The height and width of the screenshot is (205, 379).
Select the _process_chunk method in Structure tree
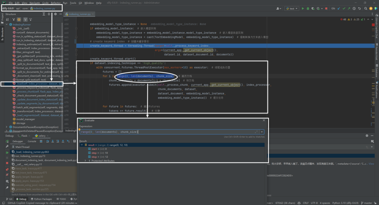(x=38, y=92)
